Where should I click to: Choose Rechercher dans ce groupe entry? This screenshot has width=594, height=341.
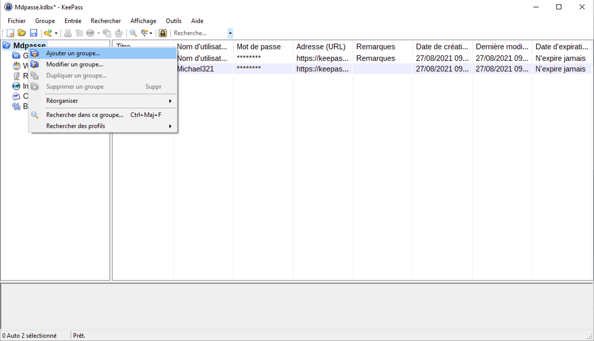tap(103, 115)
